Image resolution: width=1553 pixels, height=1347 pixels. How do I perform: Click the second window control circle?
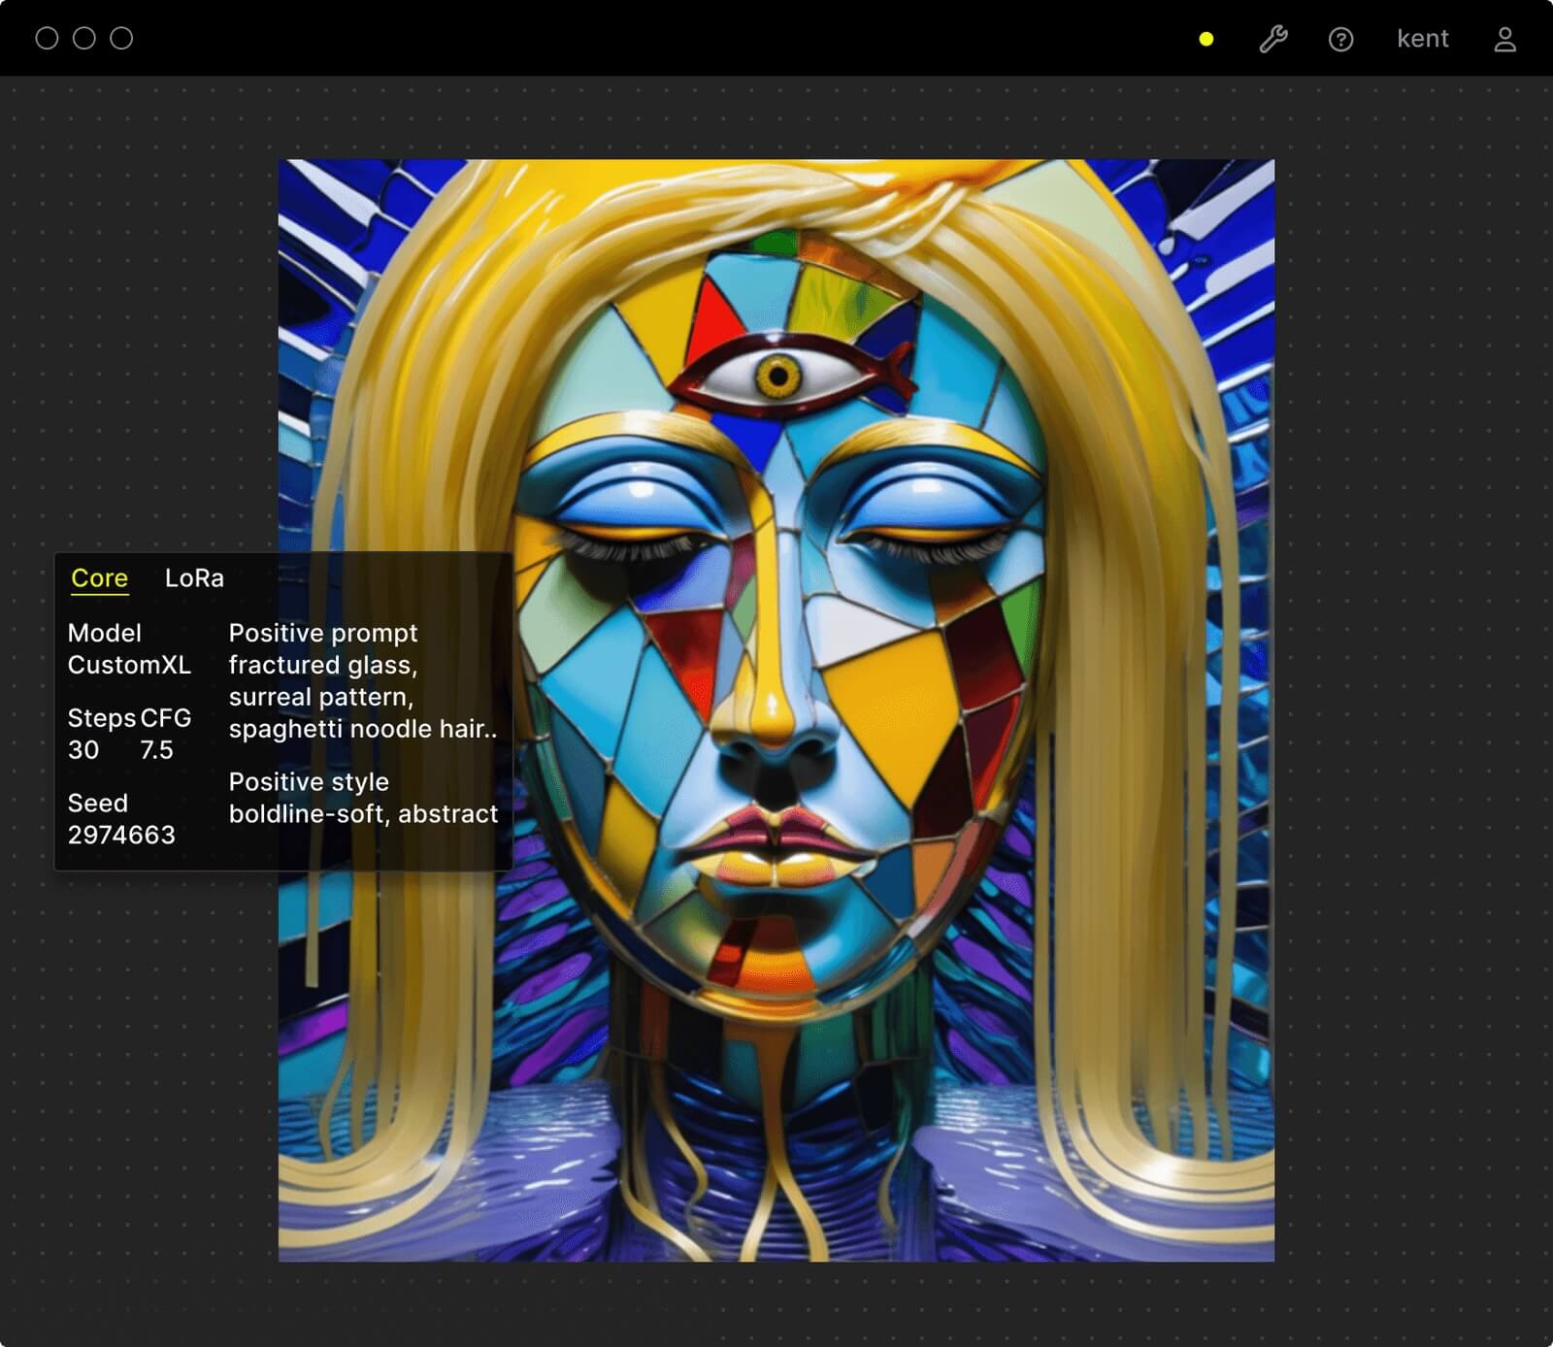pos(84,38)
